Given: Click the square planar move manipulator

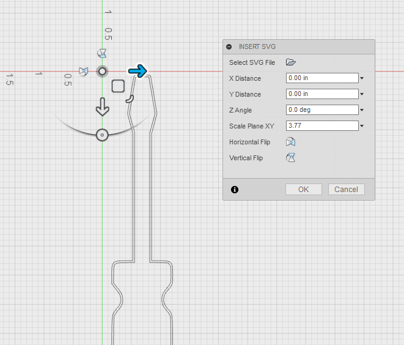Looking at the screenshot, I should tap(118, 86).
